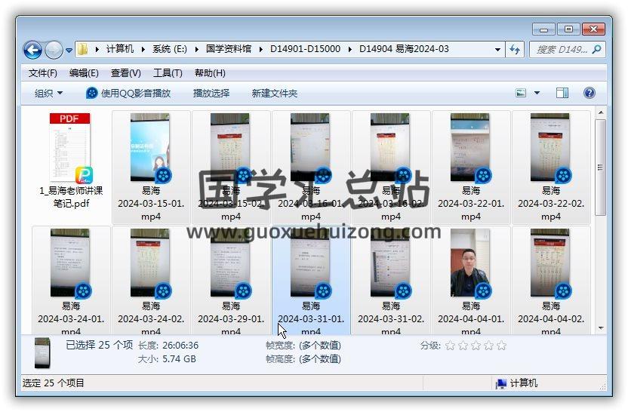Click 使用QQ影音播放 button
This screenshot has width=628, height=412.
point(128,93)
